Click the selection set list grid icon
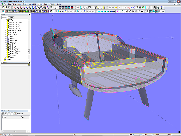181x136 pixels. click(3, 114)
